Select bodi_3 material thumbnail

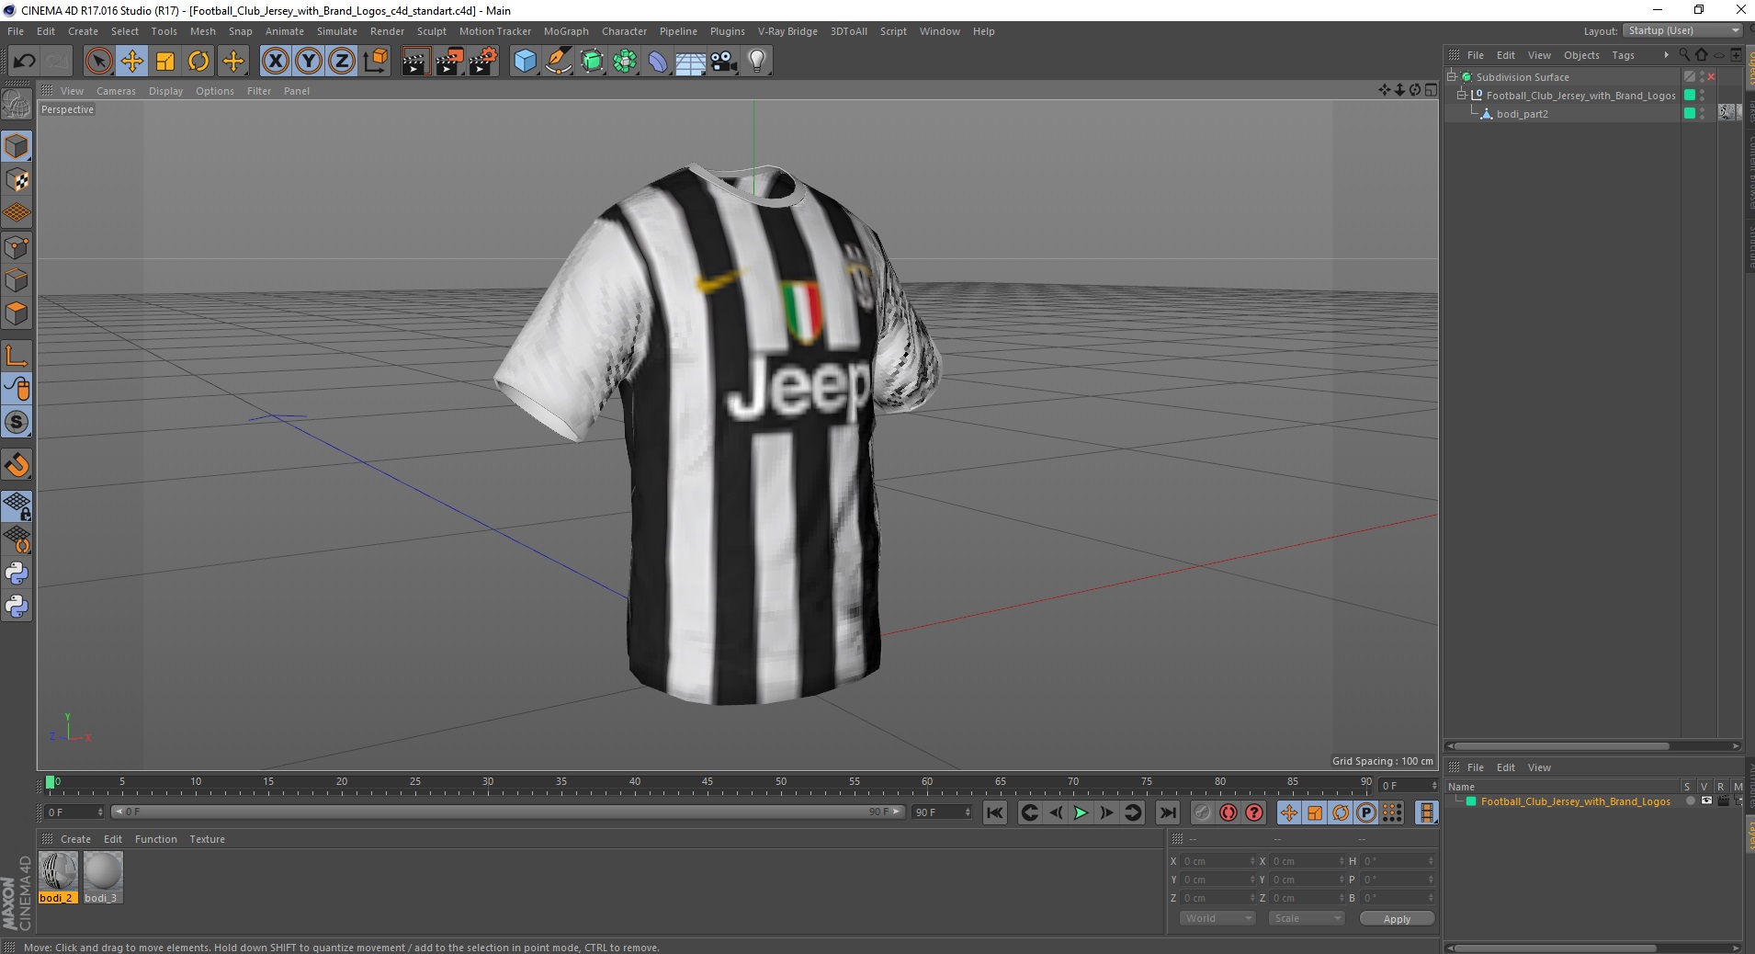click(x=102, y=877)
